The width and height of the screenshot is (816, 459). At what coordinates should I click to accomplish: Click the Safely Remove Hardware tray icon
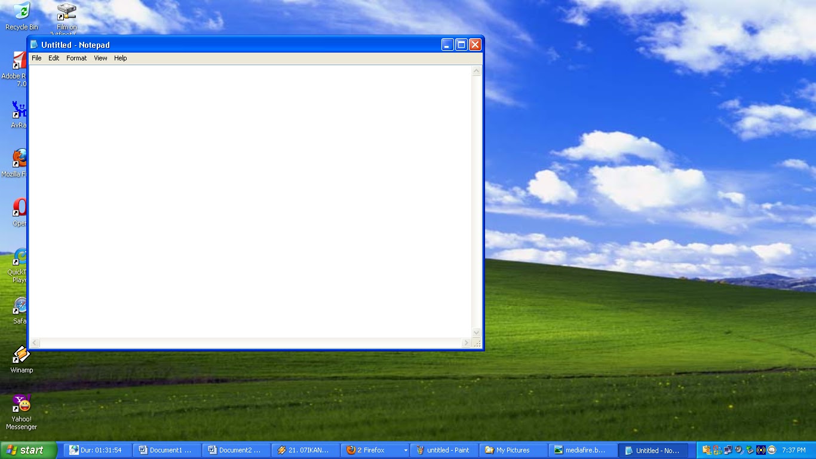click(750, 450)
